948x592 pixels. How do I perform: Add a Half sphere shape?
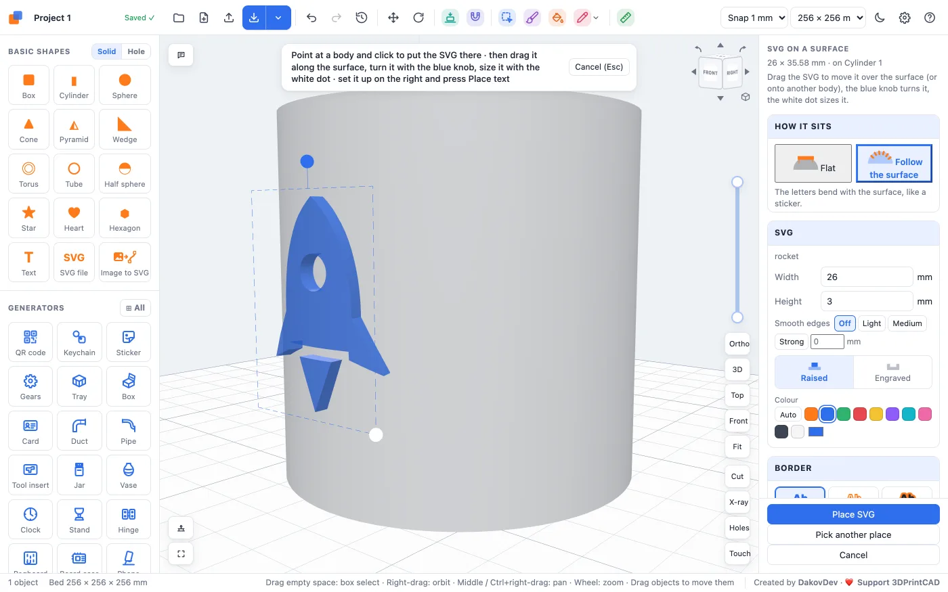[x=125, y=173]
